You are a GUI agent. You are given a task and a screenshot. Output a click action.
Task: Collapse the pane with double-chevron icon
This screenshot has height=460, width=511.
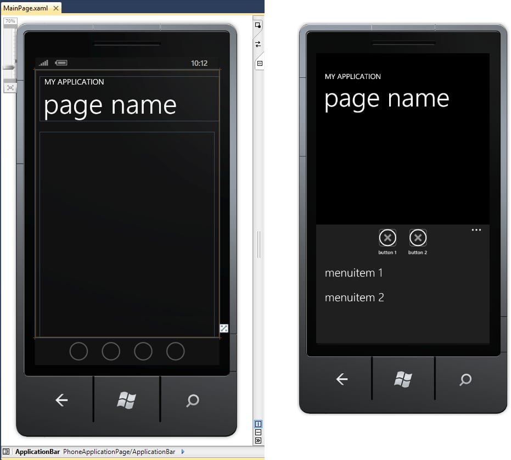click(x=258, y=440)
